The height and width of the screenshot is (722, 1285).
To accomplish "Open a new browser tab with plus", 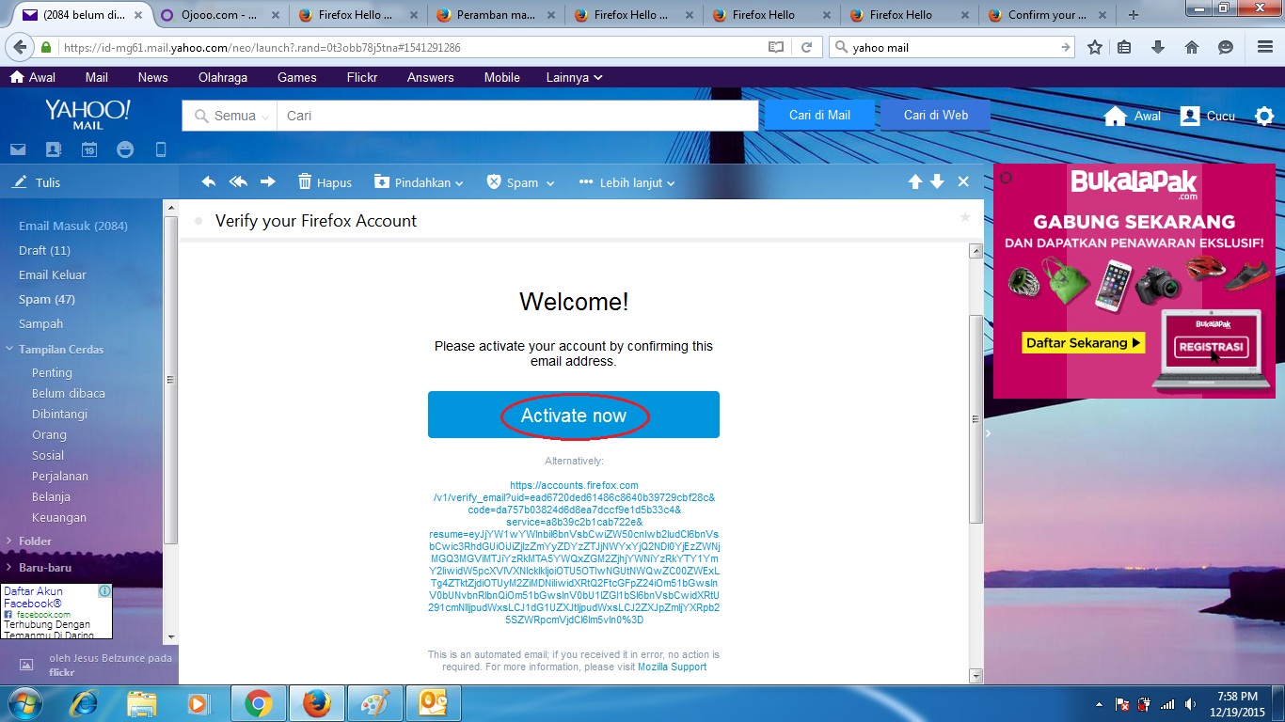I will pos(1133,15).
